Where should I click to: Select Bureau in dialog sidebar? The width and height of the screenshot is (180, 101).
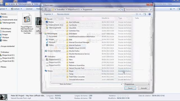point(51,22)
